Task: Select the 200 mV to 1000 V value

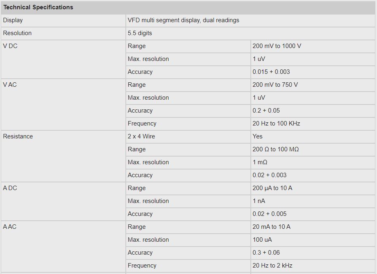Action: pos(277,46)
